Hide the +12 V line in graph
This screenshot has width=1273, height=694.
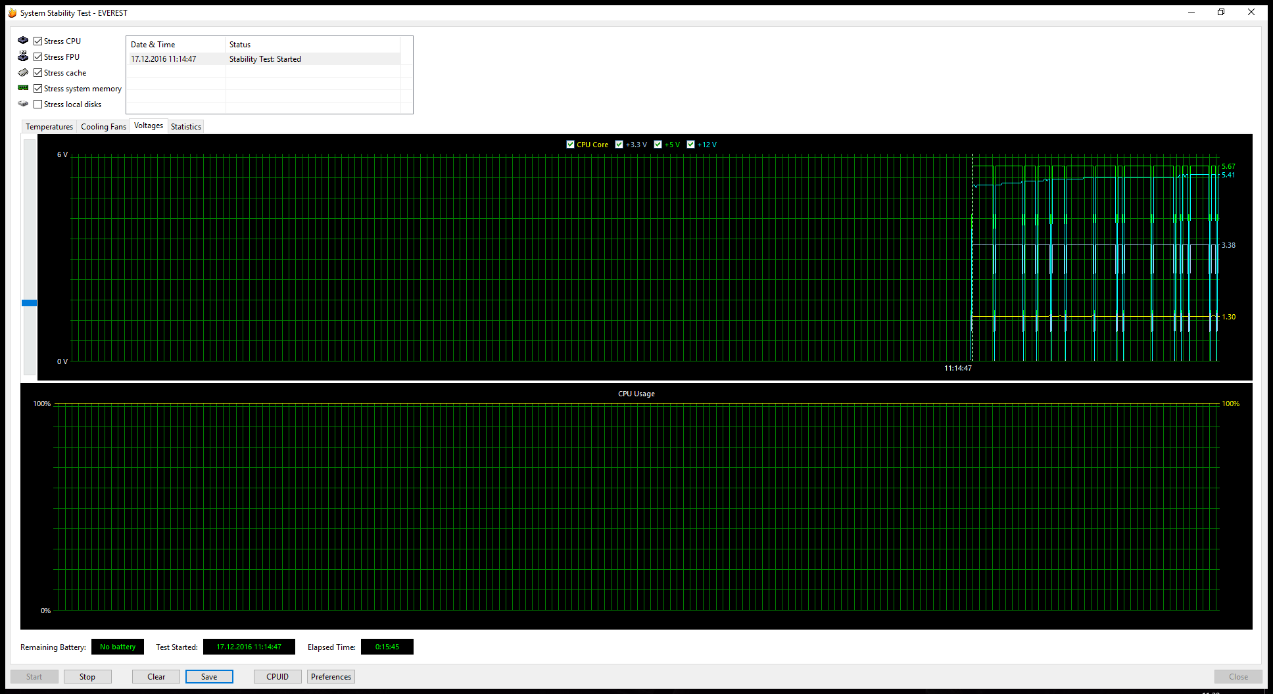(690, 145)
